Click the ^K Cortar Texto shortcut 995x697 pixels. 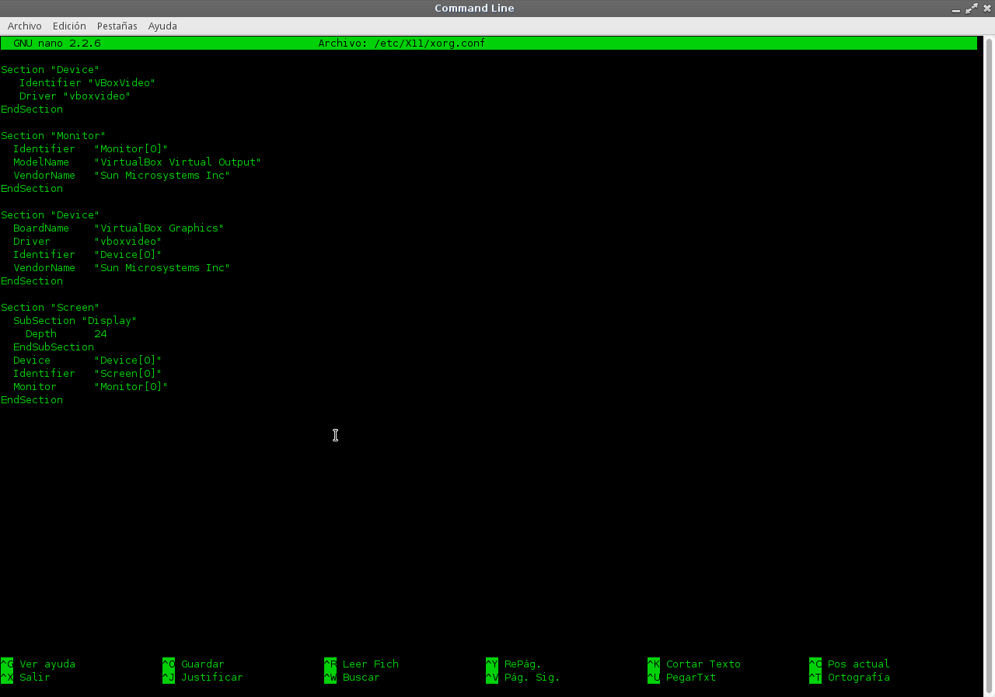[694, 664]
